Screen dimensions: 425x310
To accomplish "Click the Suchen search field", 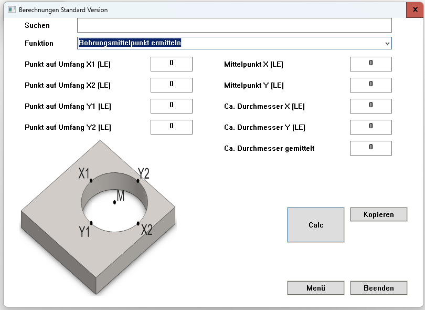I will pos(234,25).
